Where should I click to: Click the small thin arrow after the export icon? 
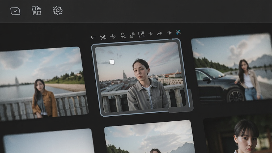(150, 34)
